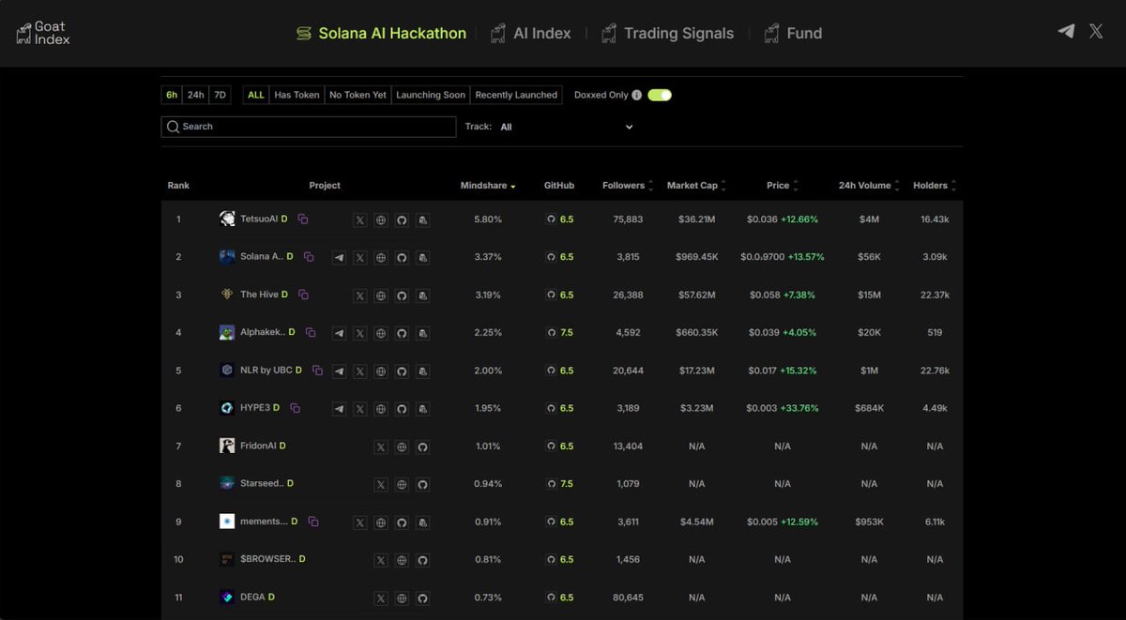Click the info icon beside Doxxed Only

(637, 95)
